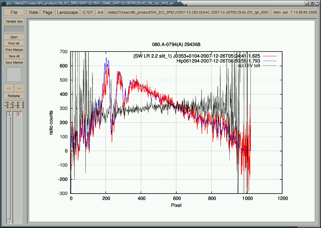Open the Landscape orientation dropdown
This screenshot has height=228, width=321.
coord(68,12)
